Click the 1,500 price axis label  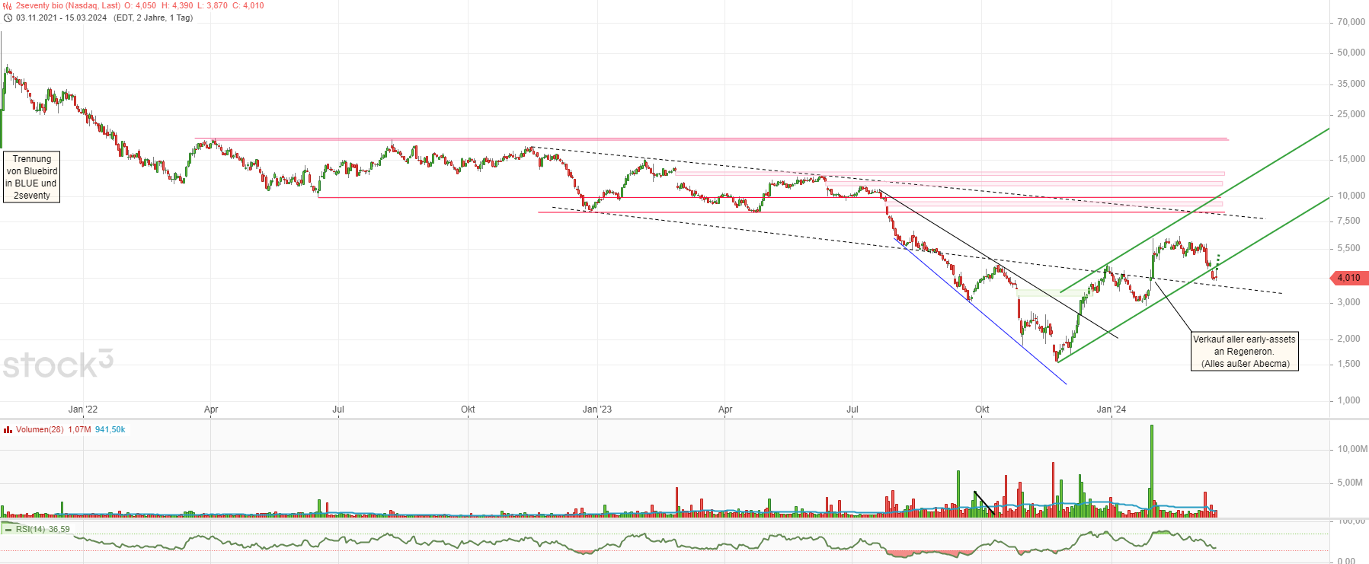(x=1349, y=364)
